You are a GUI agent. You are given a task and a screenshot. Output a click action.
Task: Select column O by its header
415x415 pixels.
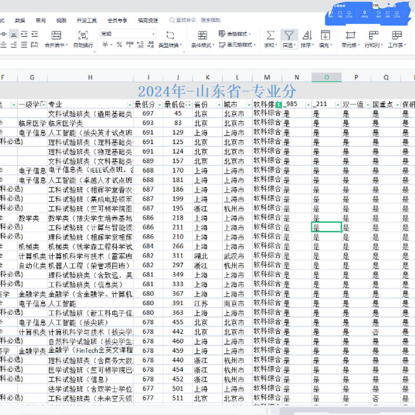(327, 77)
